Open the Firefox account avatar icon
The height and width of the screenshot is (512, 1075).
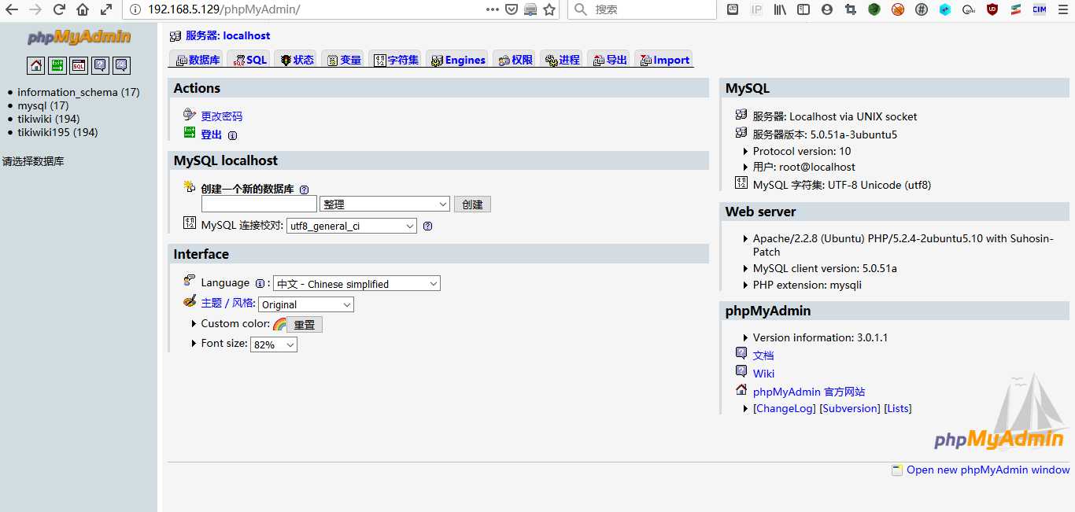pyautogui.click(x=826, y=9)
